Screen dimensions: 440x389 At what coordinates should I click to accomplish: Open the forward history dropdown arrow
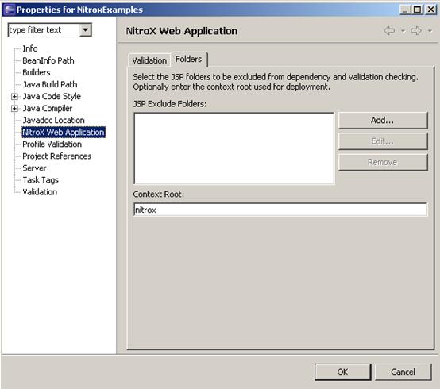point(430,31)
